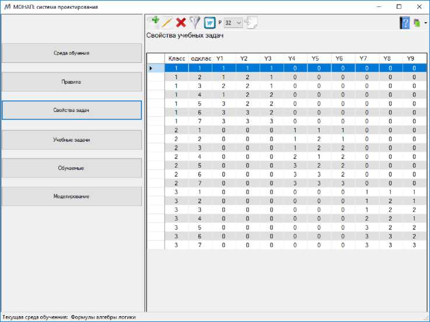Select Y5 cell in class 2 subclass 2 row
The image size is (430, 322).
pos(319,139)
